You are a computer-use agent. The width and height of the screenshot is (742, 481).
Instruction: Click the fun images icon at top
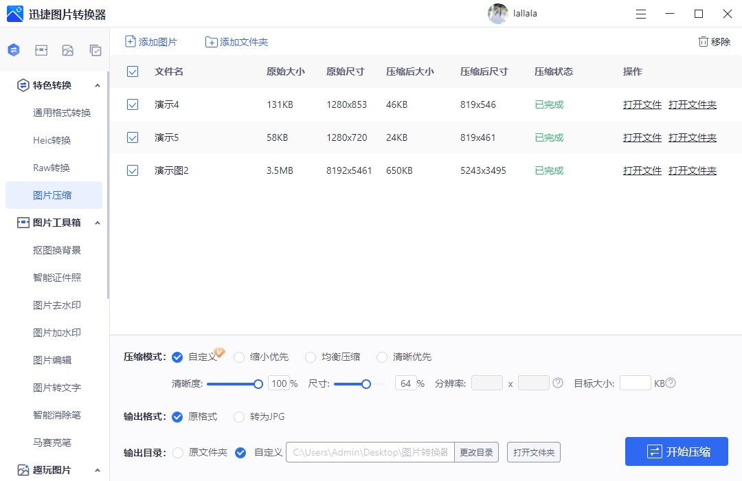[x=68, y=49]
